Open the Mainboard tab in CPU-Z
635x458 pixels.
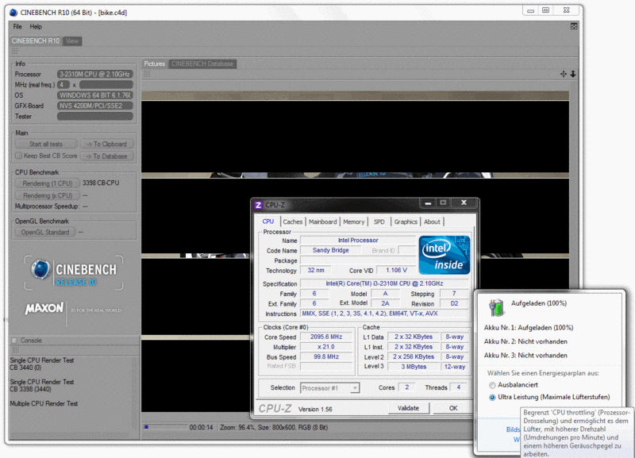pos(323,222)
